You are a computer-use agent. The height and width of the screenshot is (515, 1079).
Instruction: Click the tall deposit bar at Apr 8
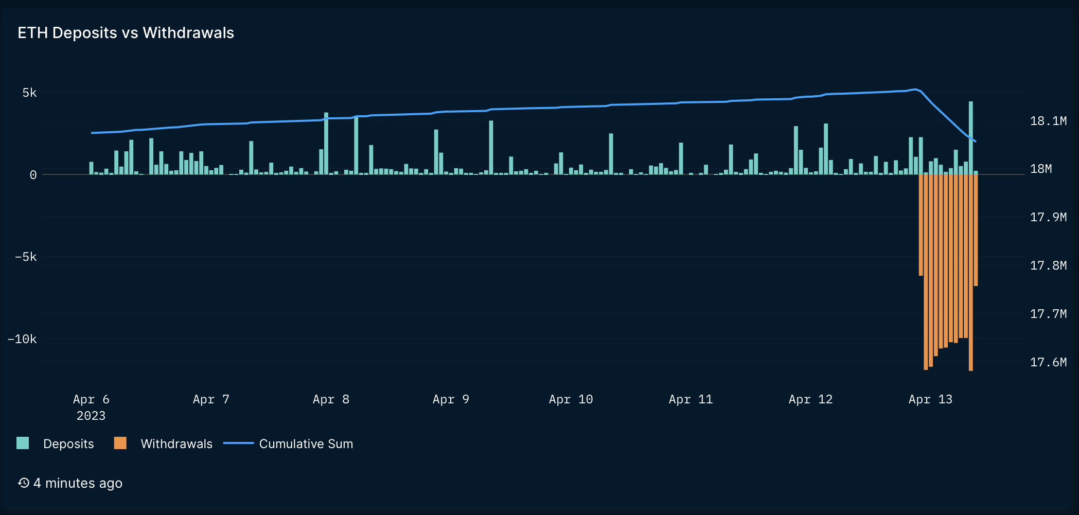(x=326, y=144)
